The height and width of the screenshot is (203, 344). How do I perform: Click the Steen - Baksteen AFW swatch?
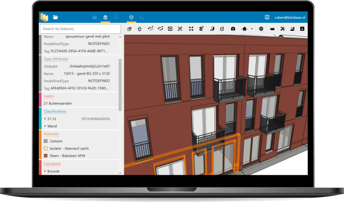(45, 155)
